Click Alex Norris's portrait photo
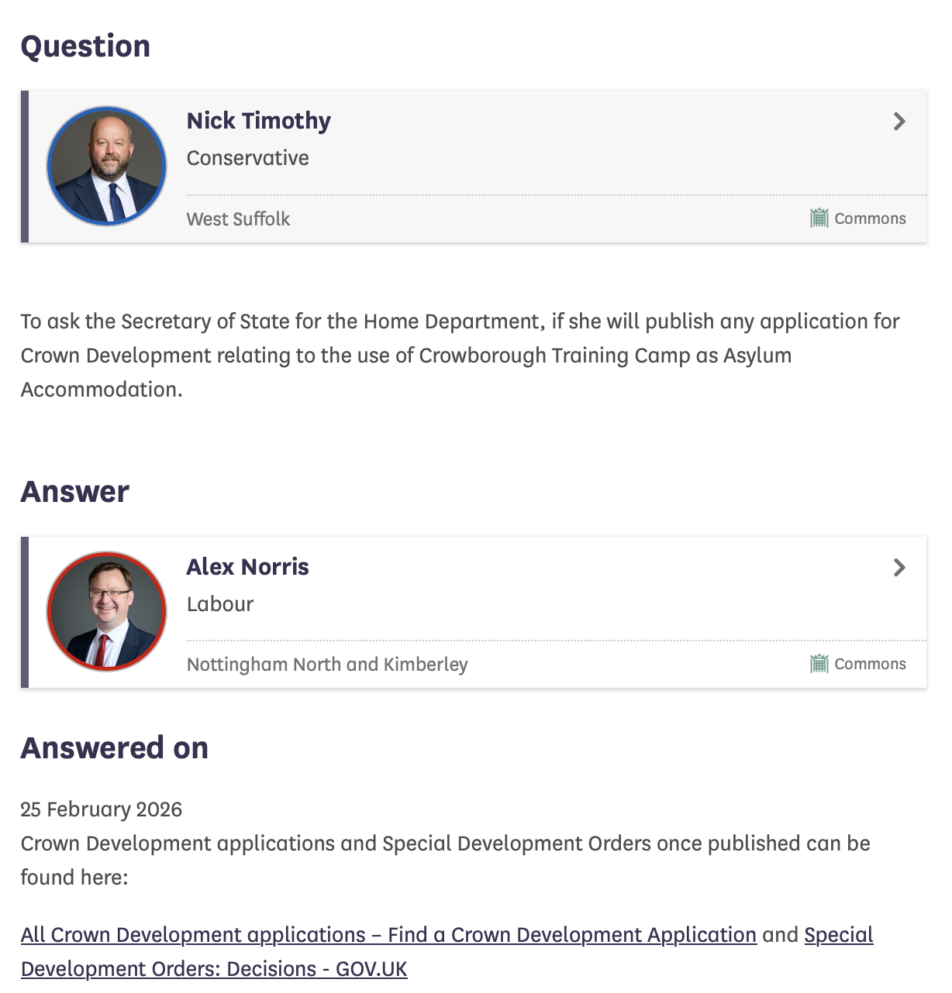Viewport: 952px width, 993px height. tap(107, 612)
